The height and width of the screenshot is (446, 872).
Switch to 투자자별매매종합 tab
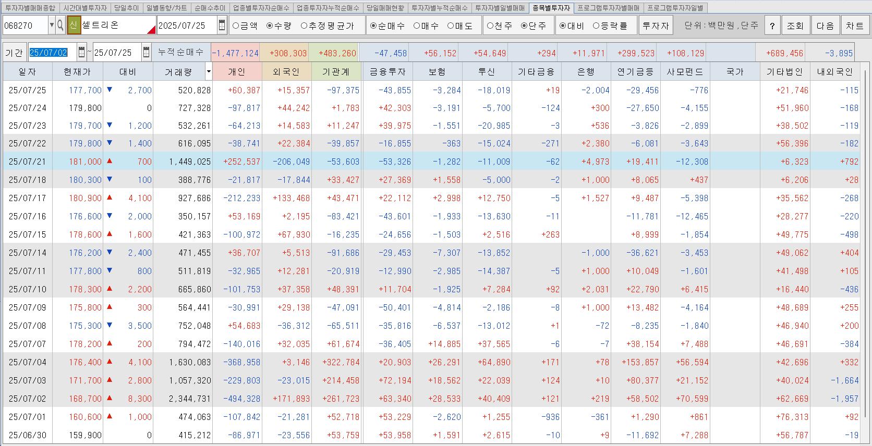pos(30,8)
